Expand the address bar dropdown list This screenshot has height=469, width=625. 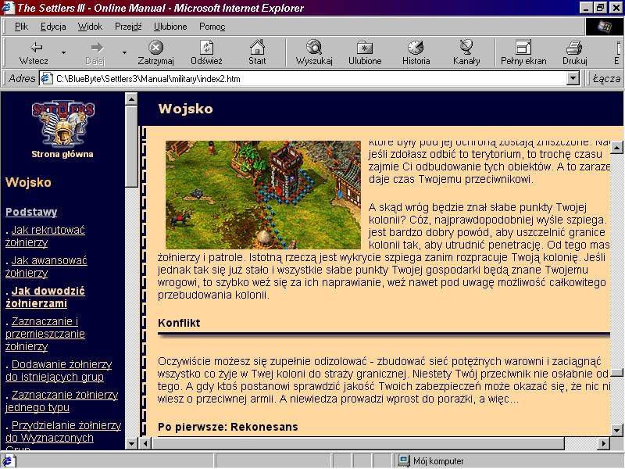tap(573, 79)
